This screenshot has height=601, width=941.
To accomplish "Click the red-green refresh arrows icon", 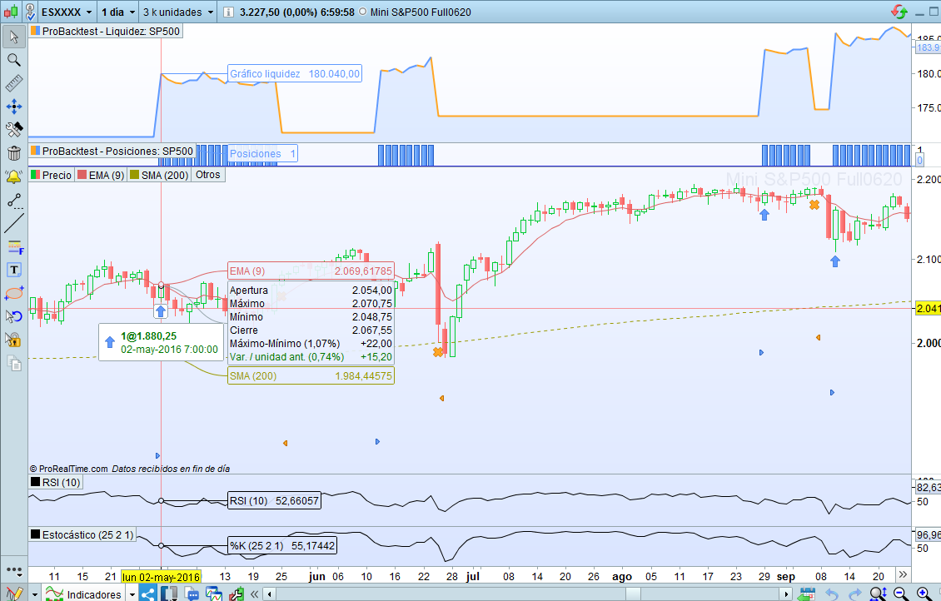I will tap(899, 12).
